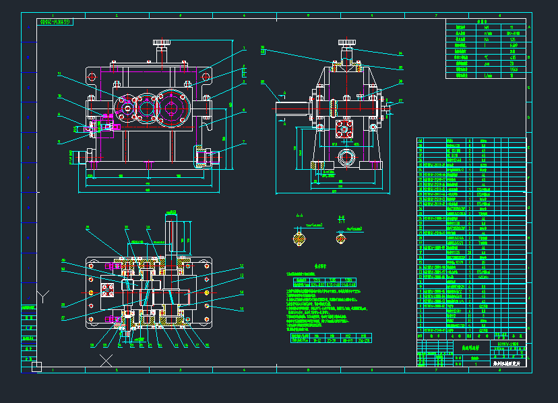The image size is (558, 403).
Task: Click part balloon number 1 leader label
Action: pyautogui.click(x=244, y=48)
